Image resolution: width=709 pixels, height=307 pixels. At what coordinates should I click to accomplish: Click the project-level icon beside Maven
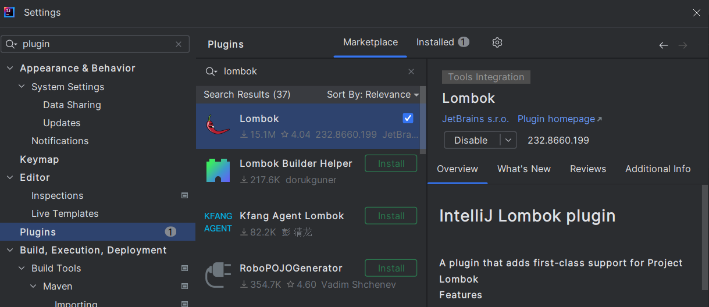[x=184, y=286]
